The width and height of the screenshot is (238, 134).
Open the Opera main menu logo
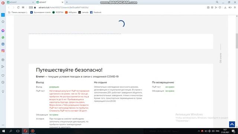coord(3,3)
